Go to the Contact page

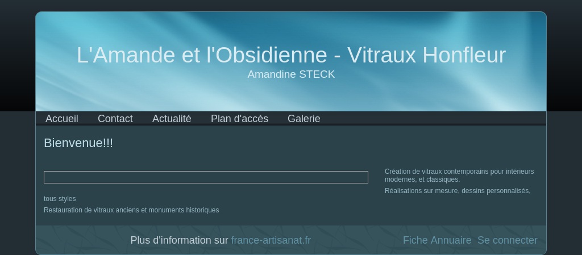coord(115,119)
